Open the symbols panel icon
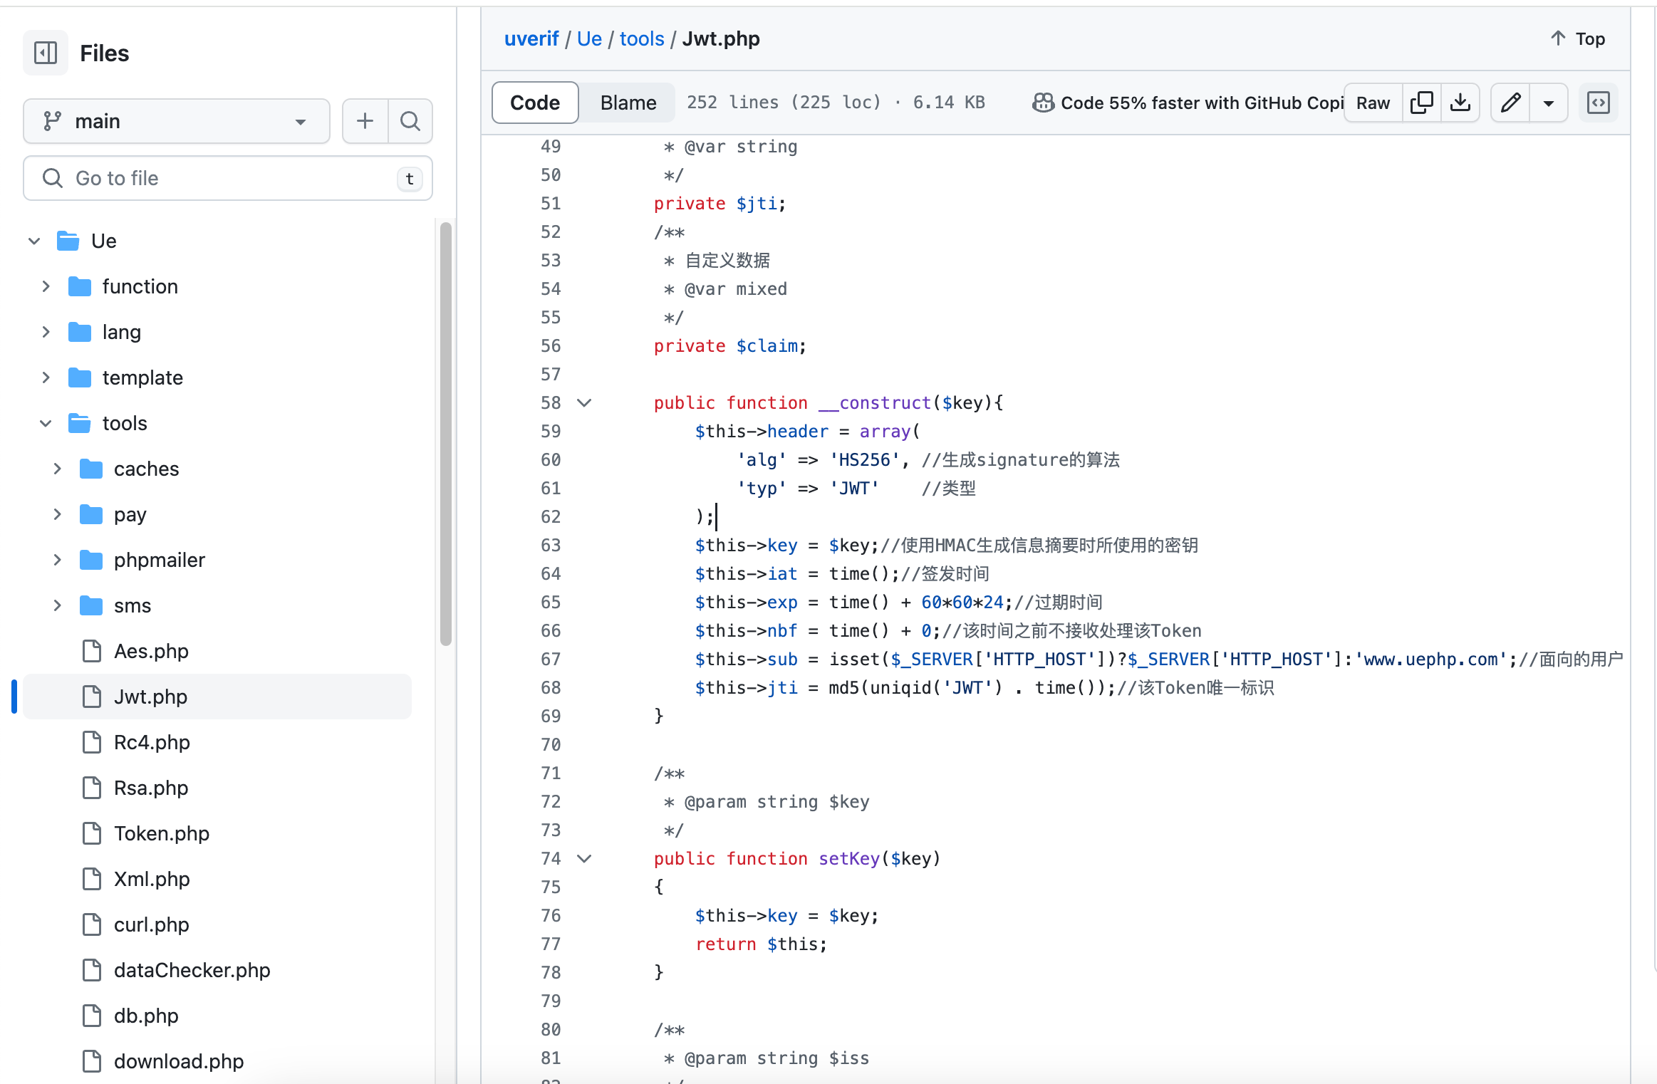 pos(1598,103)
